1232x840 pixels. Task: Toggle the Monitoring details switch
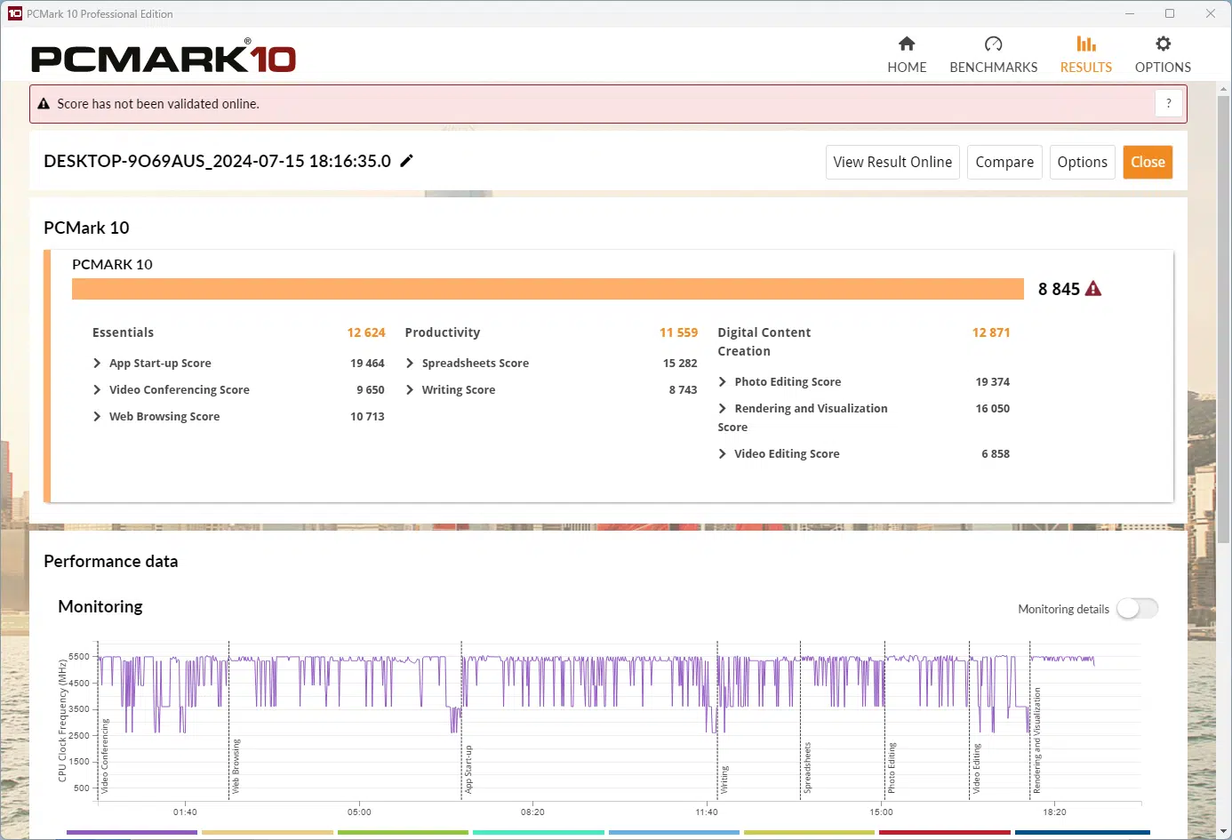pos(1138,609)
